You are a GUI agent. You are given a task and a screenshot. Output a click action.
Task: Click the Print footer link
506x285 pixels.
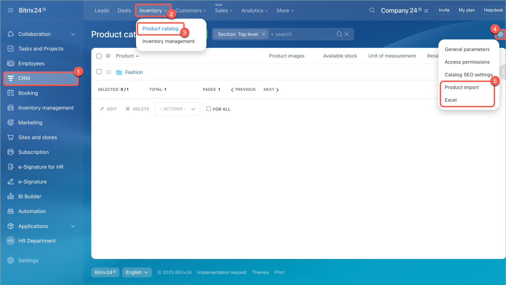(279, 272)
